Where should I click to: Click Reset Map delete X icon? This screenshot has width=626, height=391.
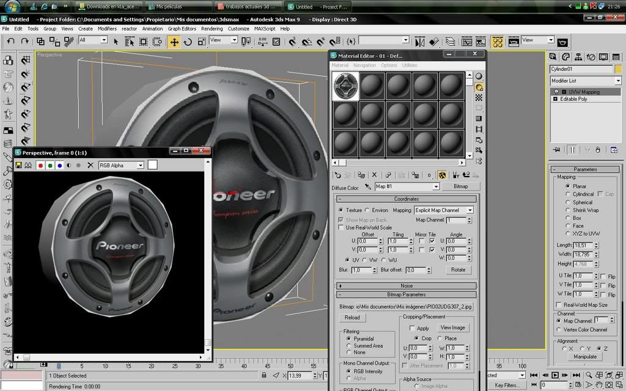pos(374,175)
